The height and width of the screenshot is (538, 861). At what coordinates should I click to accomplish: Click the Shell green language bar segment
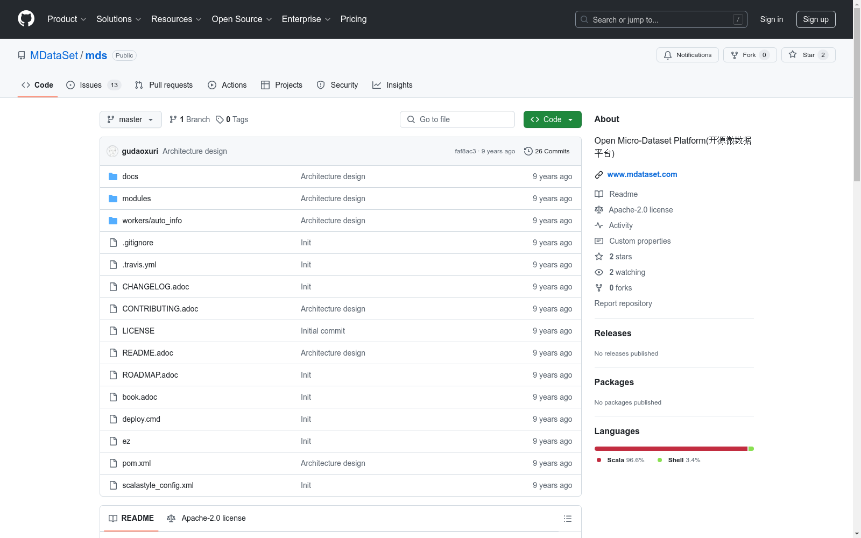[x=751, y=449]
